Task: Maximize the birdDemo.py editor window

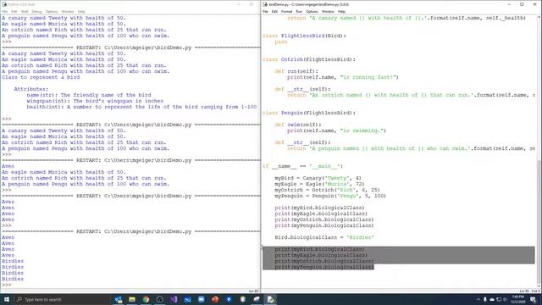Action: click(x=522, y=4)
